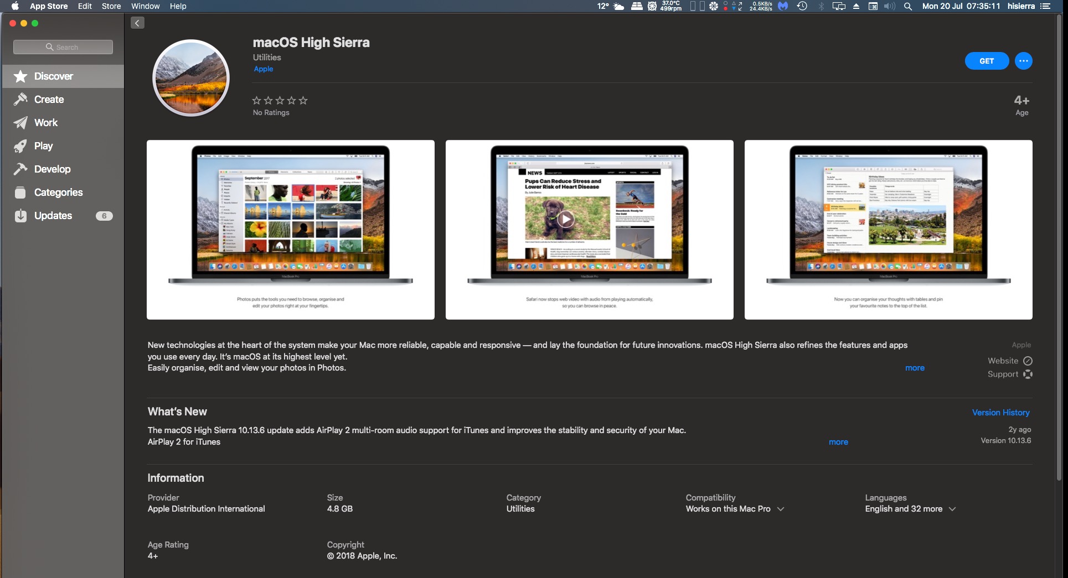Click the back arrow button
The width and height of the screenshot is (1068, 578).
pos(137,23)
